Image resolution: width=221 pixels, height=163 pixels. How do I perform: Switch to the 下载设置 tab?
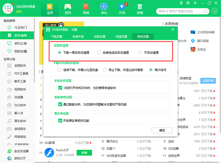point(56,37)
